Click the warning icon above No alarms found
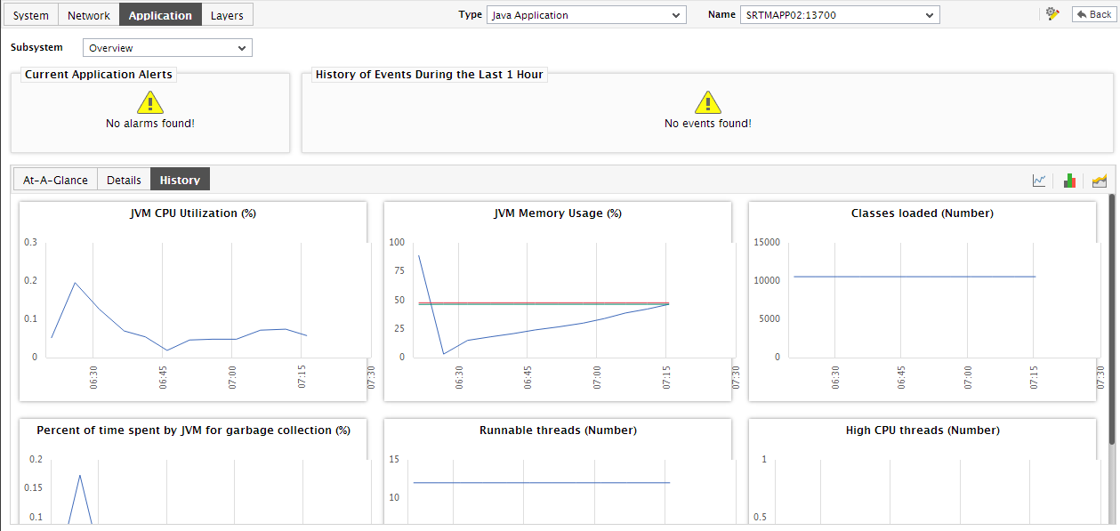The image size is (1120, 531). tap(150, 102)
